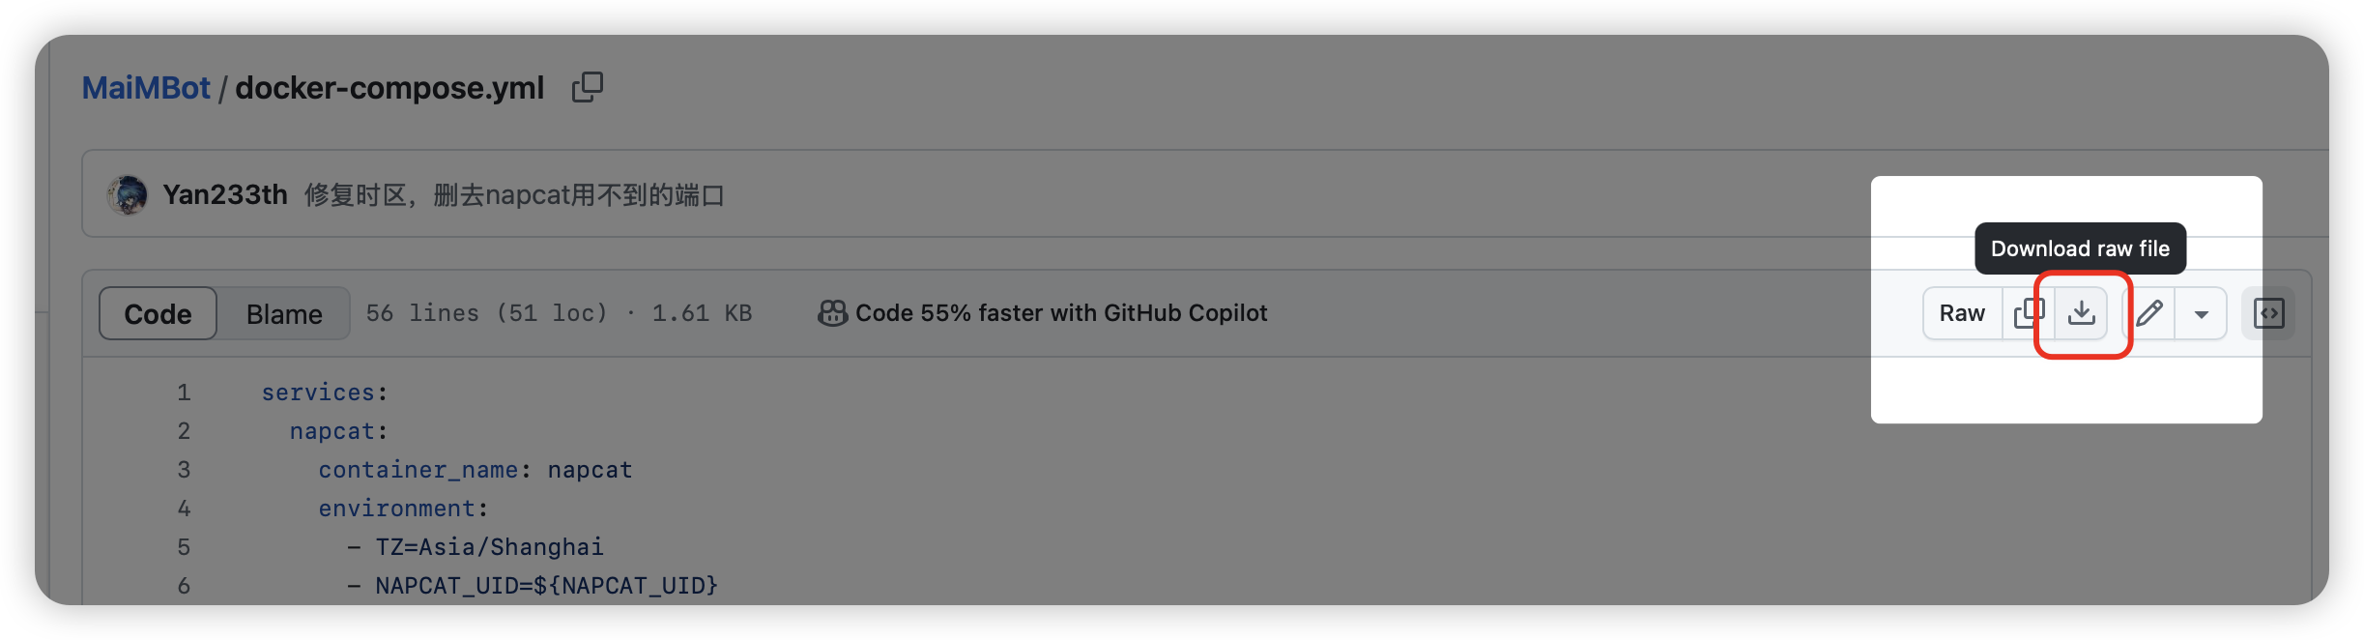Edit this file with the pencil icon

tap(2149, 313)
